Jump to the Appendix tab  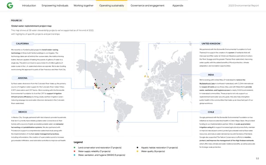(x=178, y=6)
